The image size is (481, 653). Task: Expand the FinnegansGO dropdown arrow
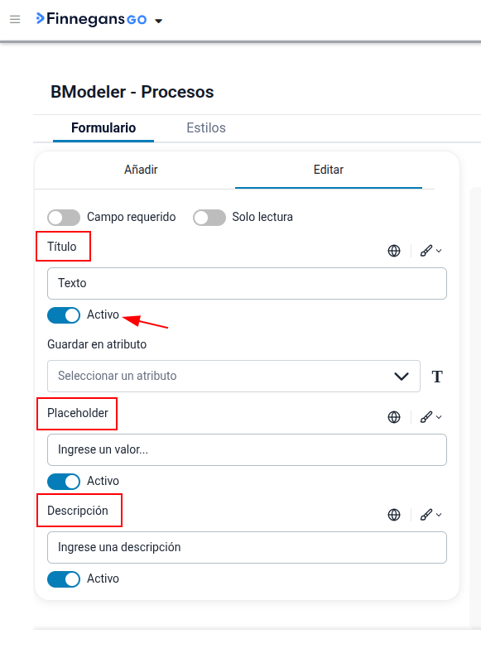pos(158,21)
